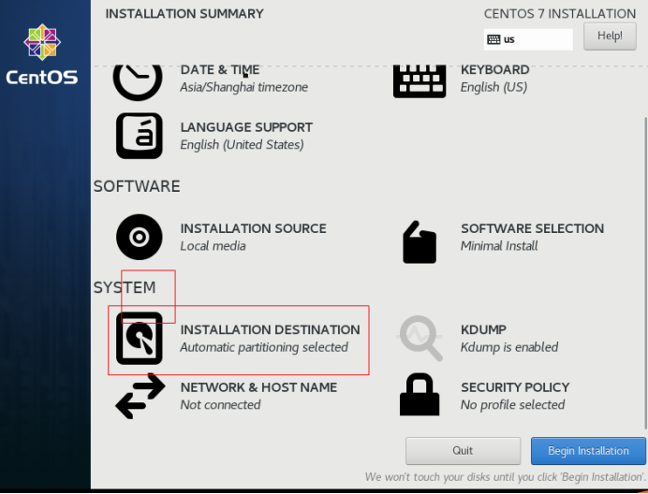This screenshot has width=648, height=494.
Task: Open the Software Selection package icon
Action: pyautogui.click(x=420, y=242)
